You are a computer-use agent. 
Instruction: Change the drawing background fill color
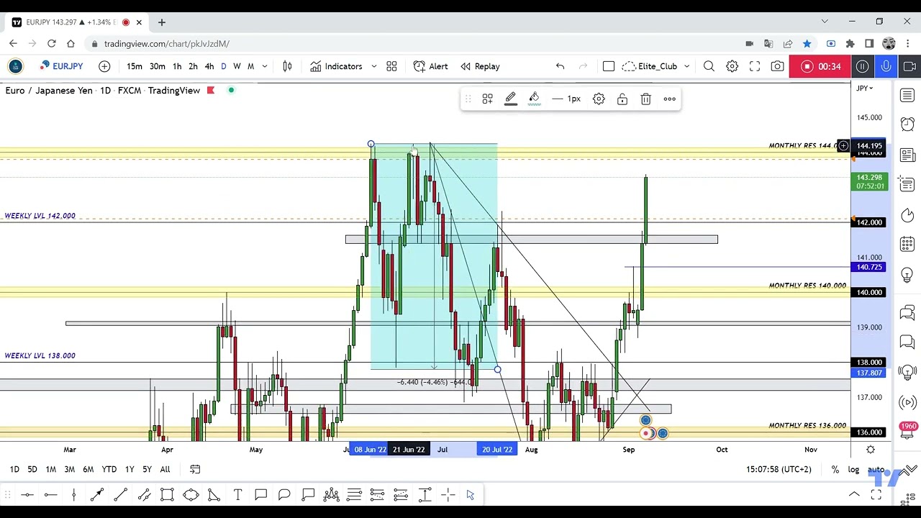534,99
